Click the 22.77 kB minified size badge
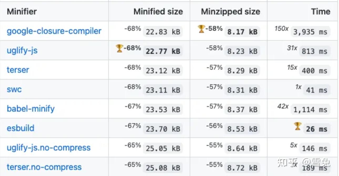 point(163,51)
